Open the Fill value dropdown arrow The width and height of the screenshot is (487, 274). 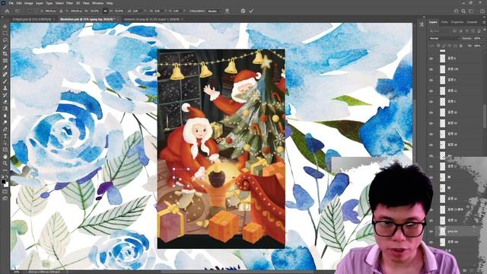[483, 46]
